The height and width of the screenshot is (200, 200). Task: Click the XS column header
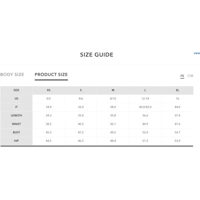click(49, 90)
